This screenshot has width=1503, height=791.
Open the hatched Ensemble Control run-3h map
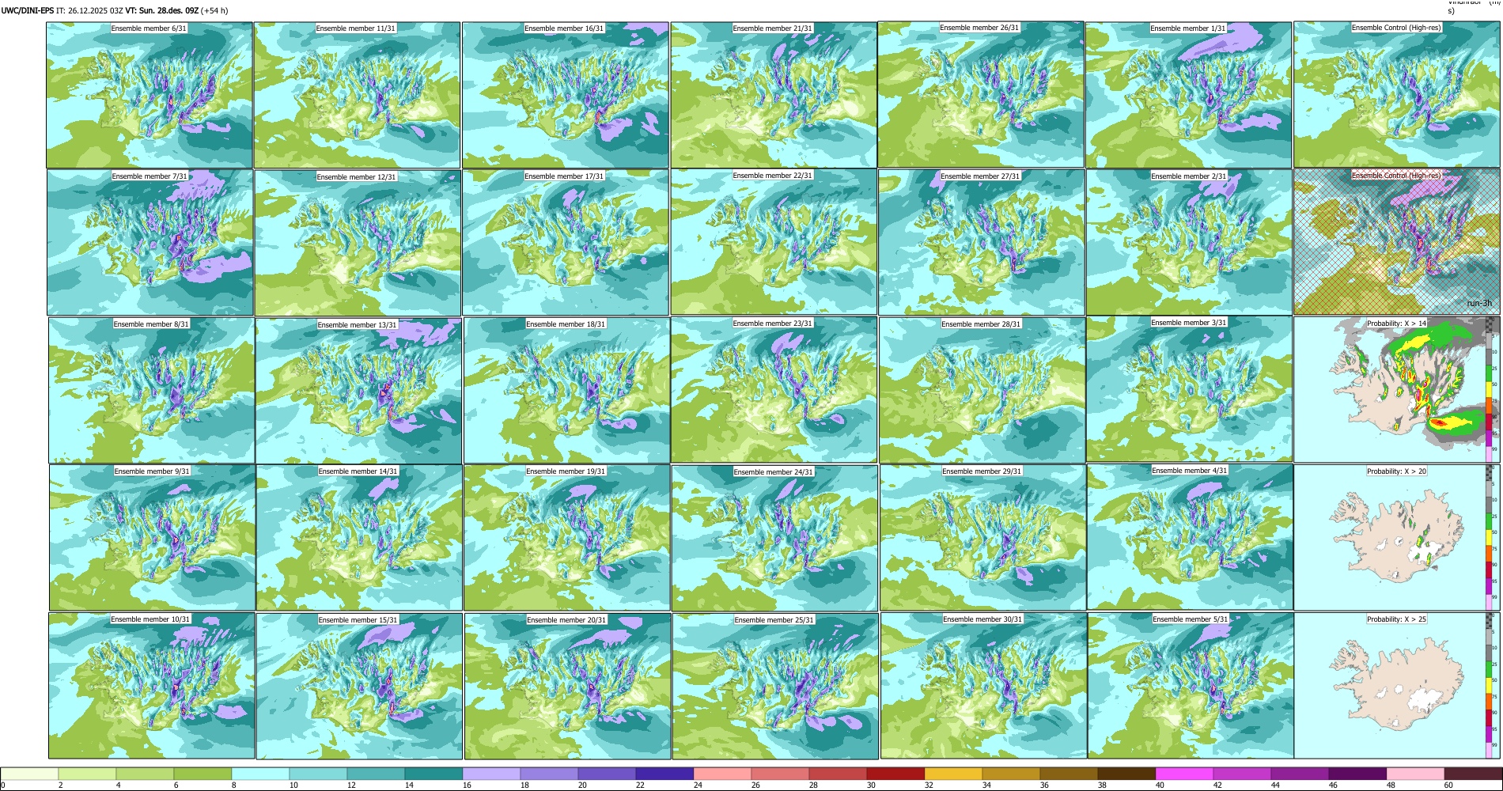coord(1397,241)
